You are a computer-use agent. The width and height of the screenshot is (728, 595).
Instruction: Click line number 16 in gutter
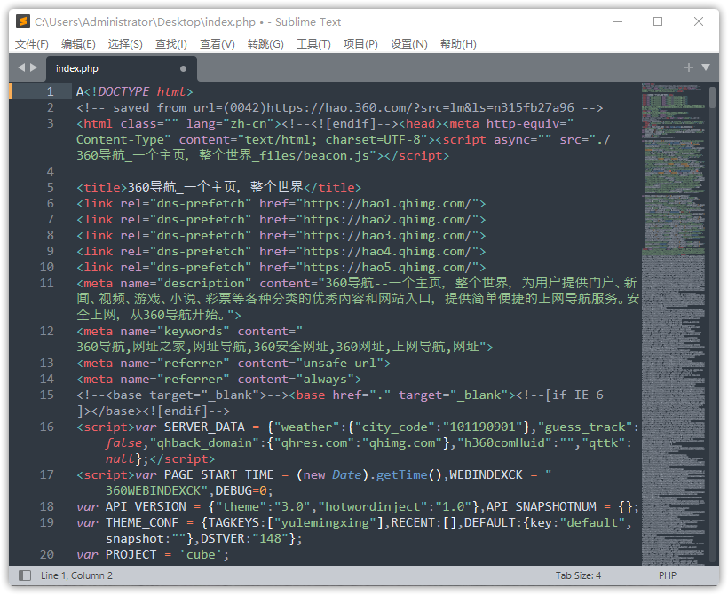coord(47,427)
